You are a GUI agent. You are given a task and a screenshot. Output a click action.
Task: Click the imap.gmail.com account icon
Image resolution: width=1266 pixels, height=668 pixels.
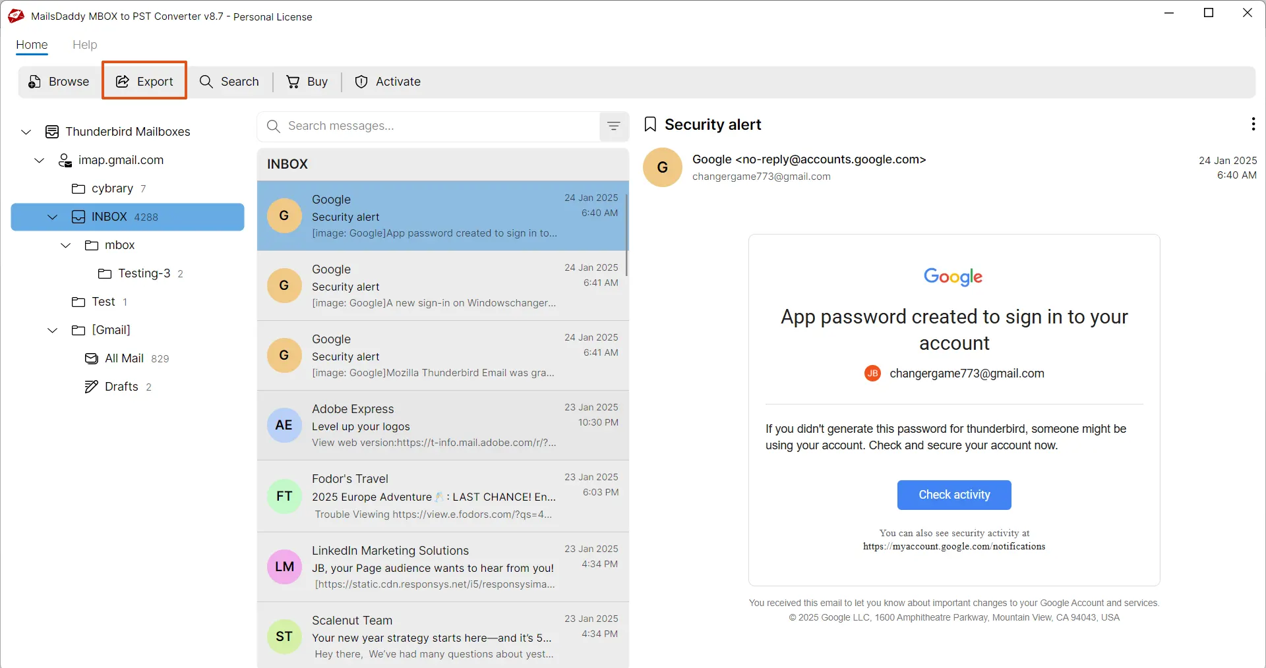(65, 160)
